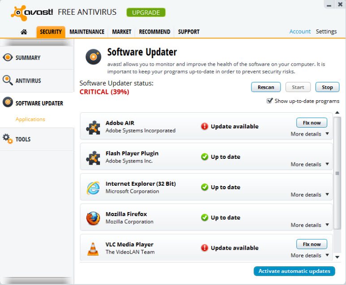Click the scroll down arrow of the list

tap(337, 257)
